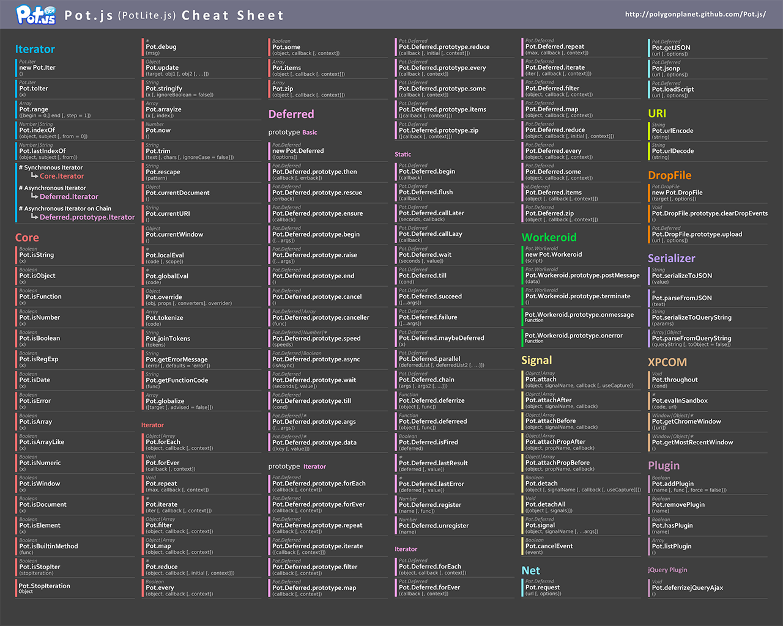Screen dimensions: 783x626
Task: Follow the Deferred.prototype.Iterator reference
Action: [87, 217]
